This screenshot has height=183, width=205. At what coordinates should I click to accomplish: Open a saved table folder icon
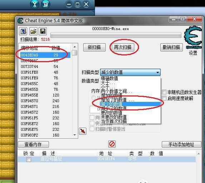click(x=33, y=31)
